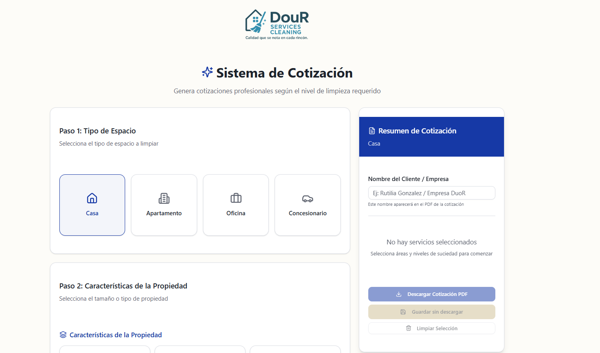Screen dimensions: 600x353
Task: Click the save icon in Guardar sin descargar
Action: [403, 312]
